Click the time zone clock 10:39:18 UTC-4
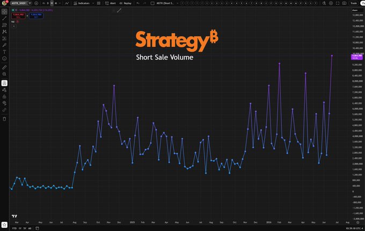The image size is (365, 231). pos(354,228)
